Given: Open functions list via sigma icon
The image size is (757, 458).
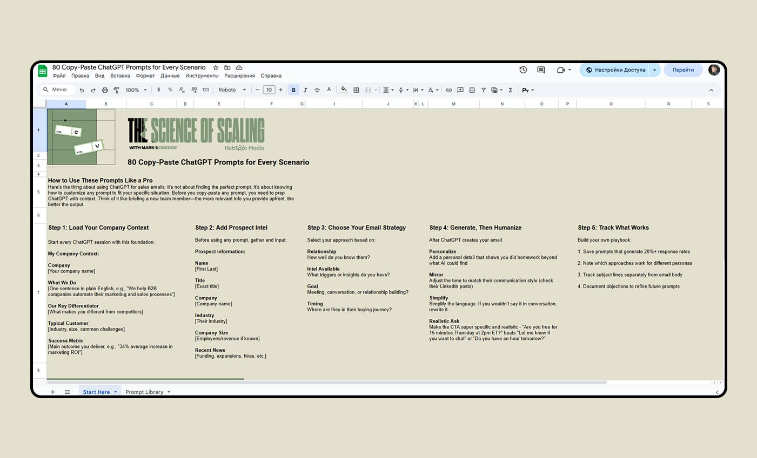Looking at the screenshot, I should pos(510,90).
